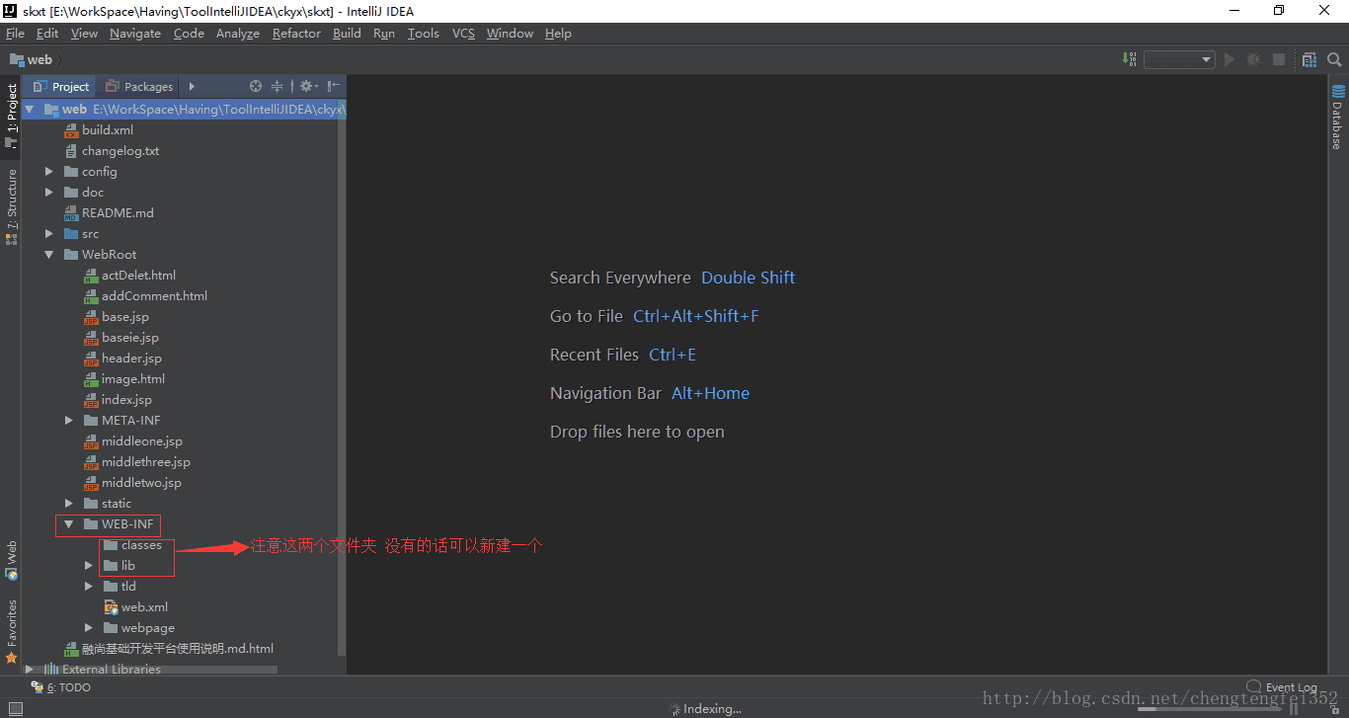Image resolution: width=1349 pixels, height=718 pixels.
Task: Select README.md file icon
Action: coord(71,213)
